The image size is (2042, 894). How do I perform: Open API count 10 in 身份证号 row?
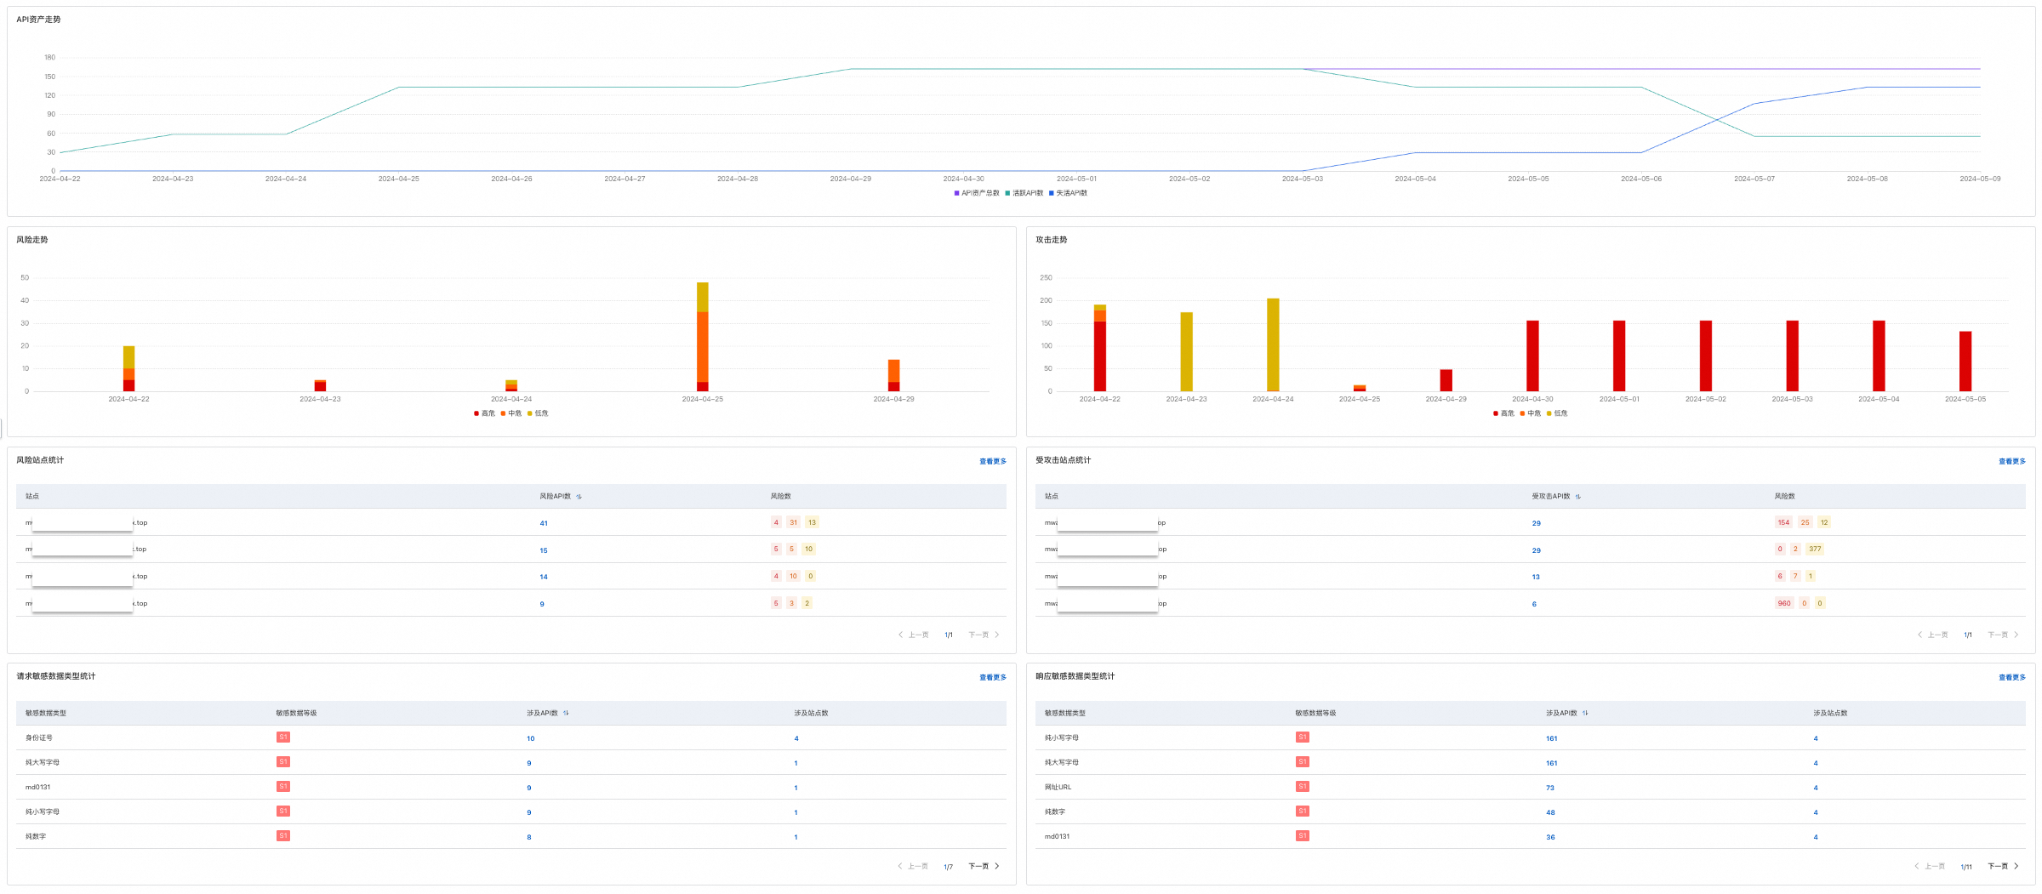point(531,739)
